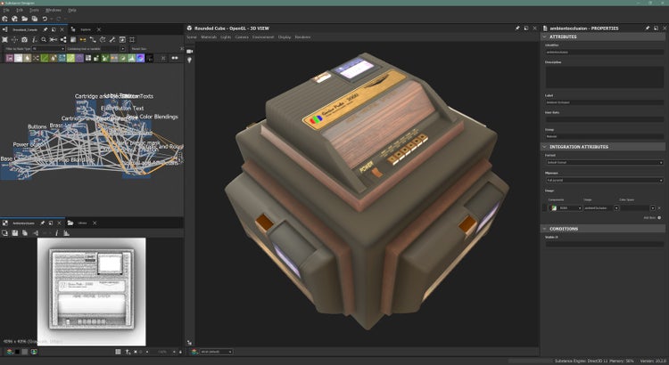This screenshot has height=365, width=669.
Task: Collapse the Conditions section
Action: tap(546, 229)
